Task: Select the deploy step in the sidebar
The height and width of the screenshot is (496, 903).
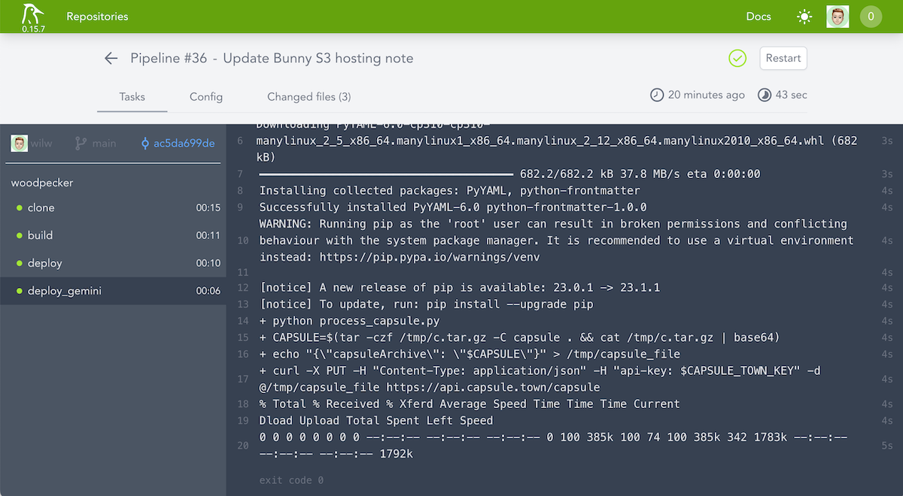Action: coord(44,263)
